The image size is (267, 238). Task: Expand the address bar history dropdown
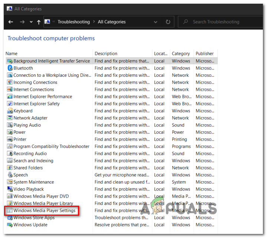pyautogui.click(x=156, y=22)
